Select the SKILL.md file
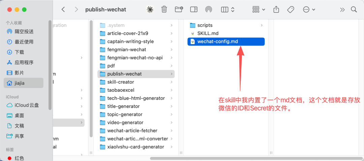 point(226,33)
